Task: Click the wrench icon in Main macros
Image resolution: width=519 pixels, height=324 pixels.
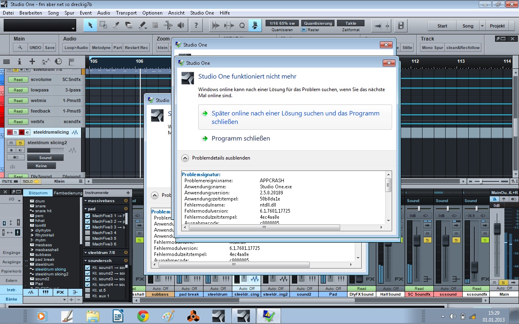Action: pos(20,47)
